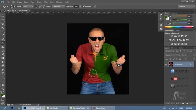
Task: Hide the Background layer with eye icon
Action: click(x=166, y=64)
